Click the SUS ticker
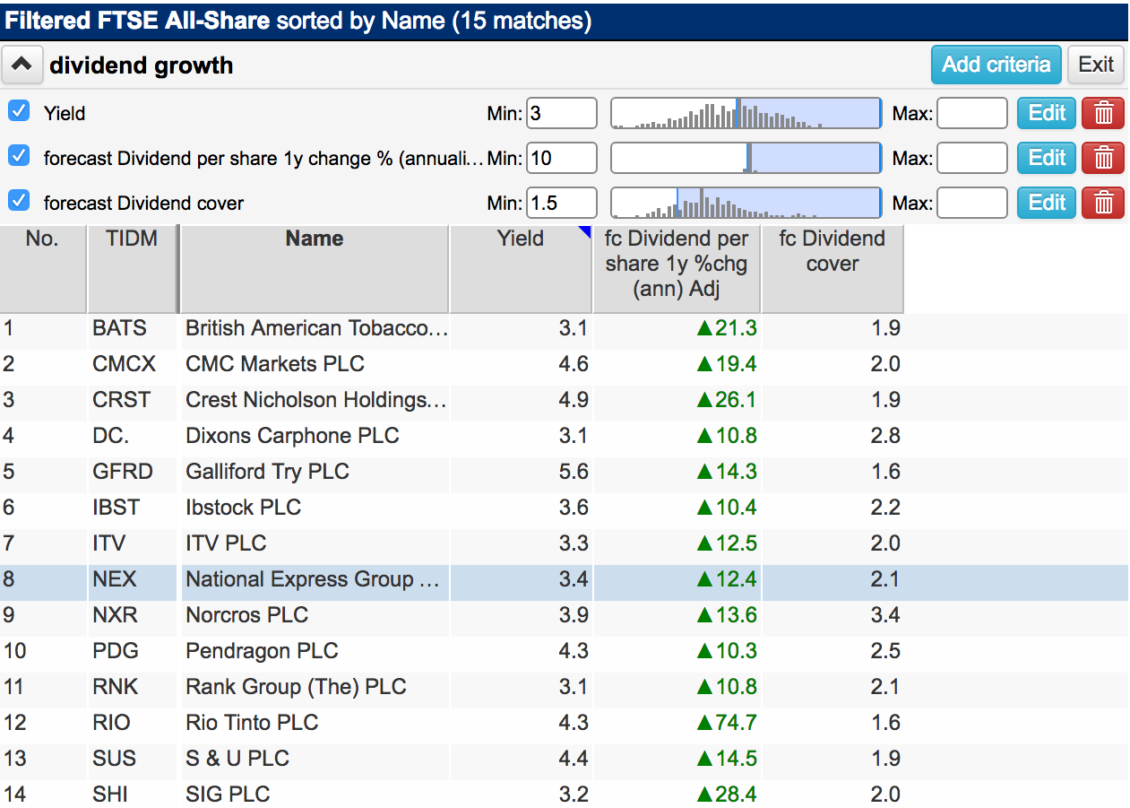Image resolution: width=1130 pixels, height=808 pixels. (115, 759)
